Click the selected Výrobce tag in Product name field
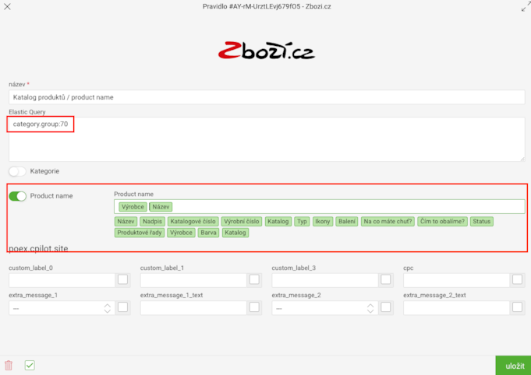This screenshot has height=375, width=531. click(x=133, y=207)
